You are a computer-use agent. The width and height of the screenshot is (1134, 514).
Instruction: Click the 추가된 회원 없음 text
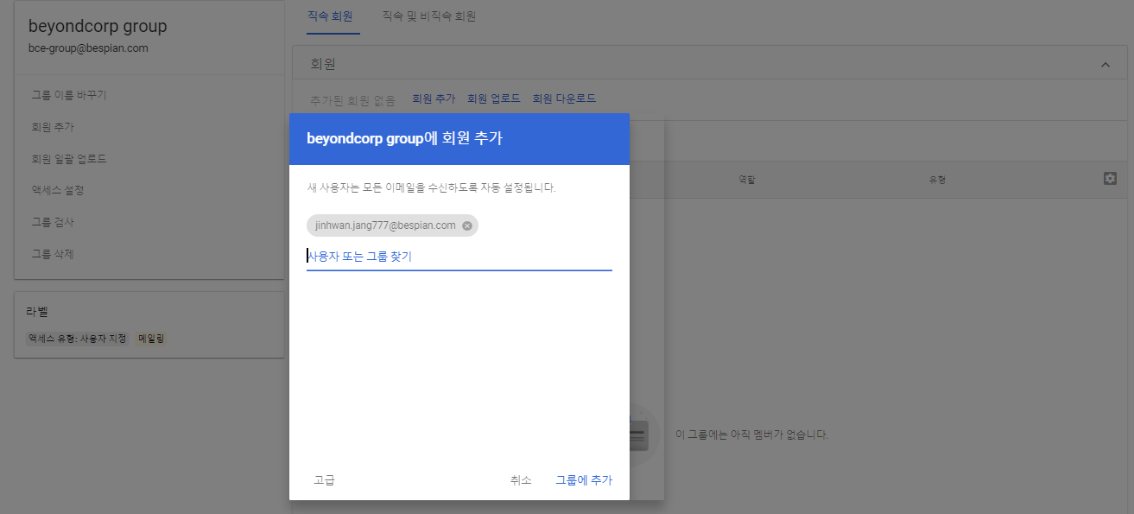[353, 99]
